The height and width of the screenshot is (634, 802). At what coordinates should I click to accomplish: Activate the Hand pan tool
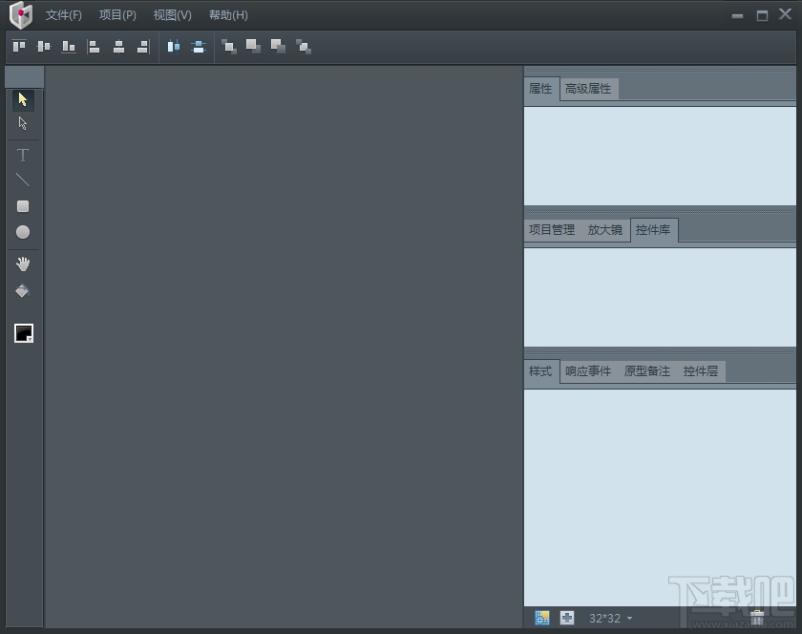pyautogui.click(x=23, y=264)
